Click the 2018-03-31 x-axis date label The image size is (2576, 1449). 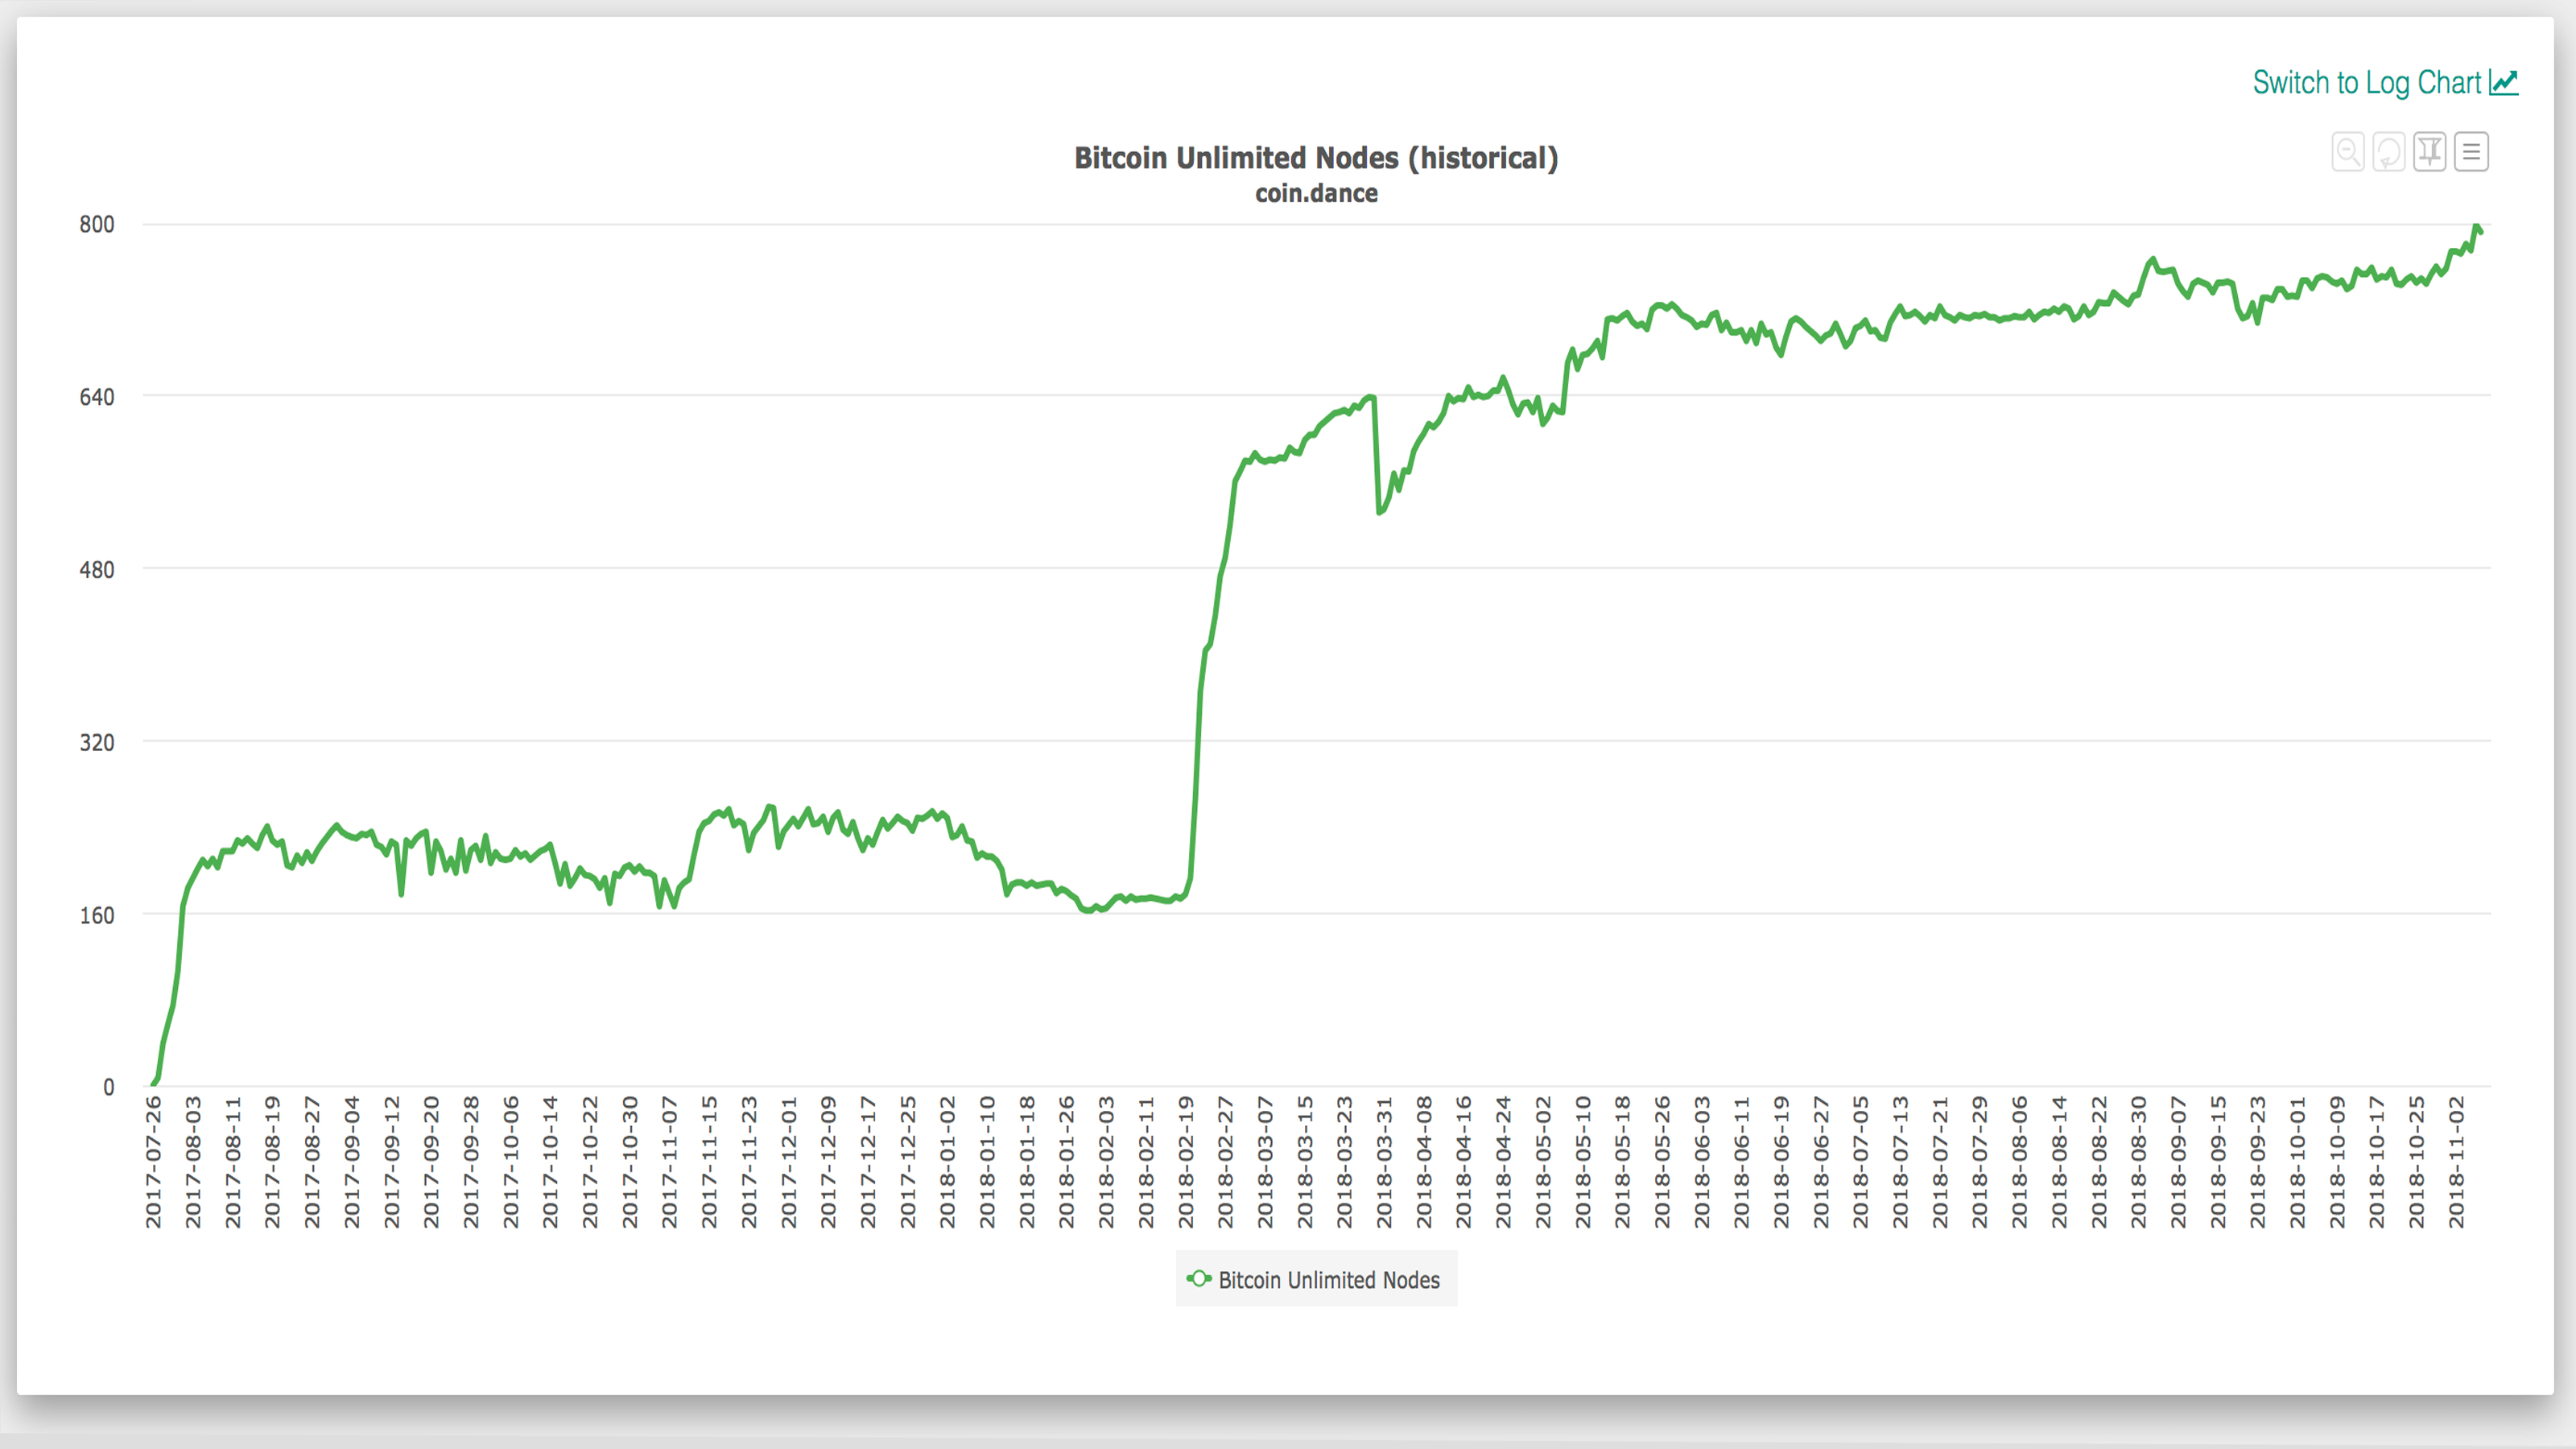click(x=1385, y=1162)
